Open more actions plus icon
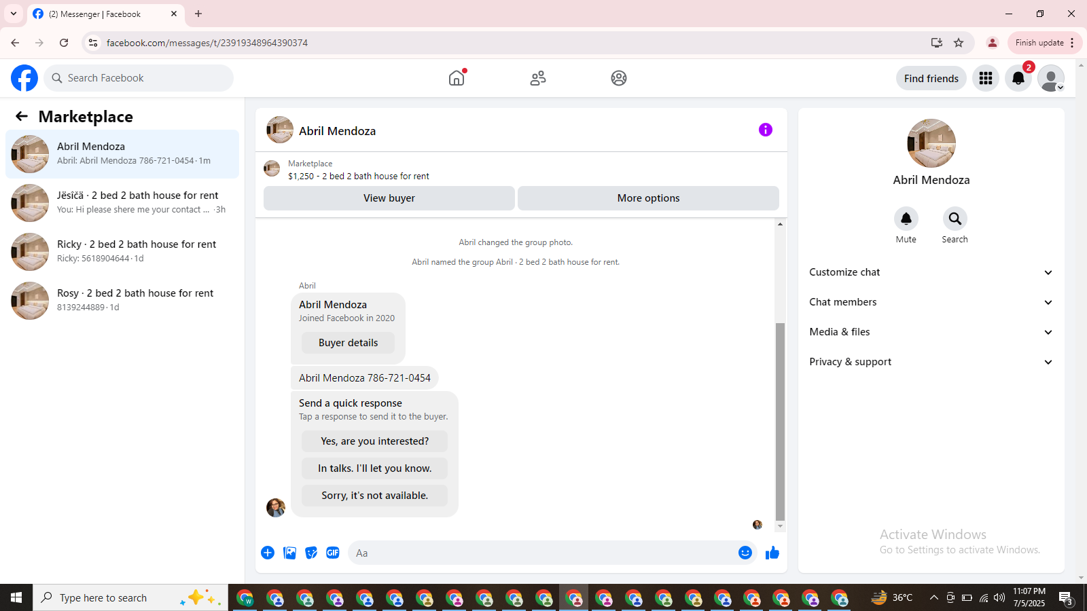The image size is (1087, 611). pos(268,553)
